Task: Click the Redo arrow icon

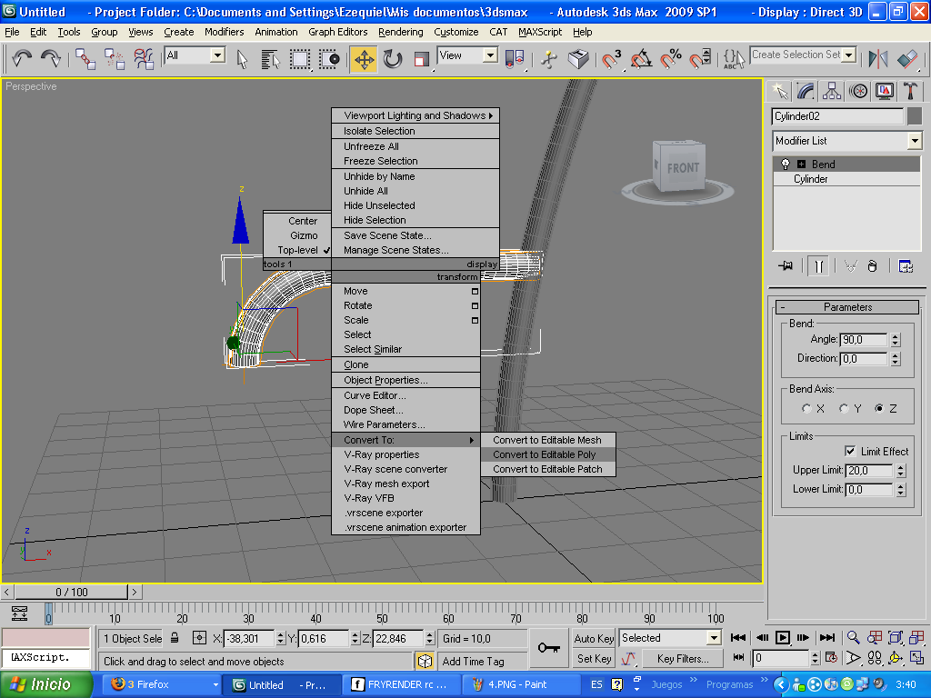Action: point(51,58)
